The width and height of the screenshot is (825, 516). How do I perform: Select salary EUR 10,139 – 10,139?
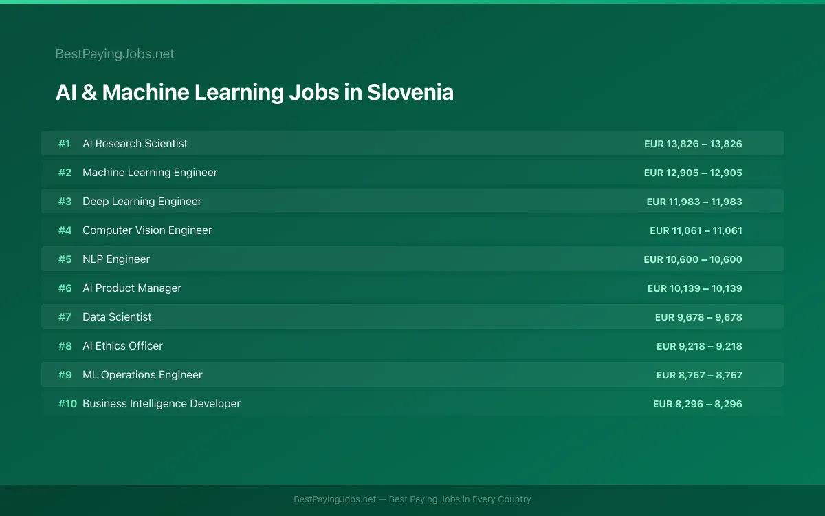tap(694, 288)
